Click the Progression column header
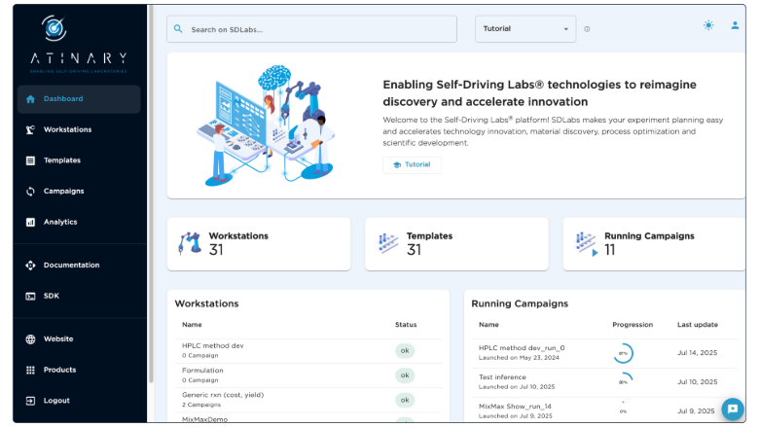Viewport: 759px width, 427px height. [x=632, y=325]
